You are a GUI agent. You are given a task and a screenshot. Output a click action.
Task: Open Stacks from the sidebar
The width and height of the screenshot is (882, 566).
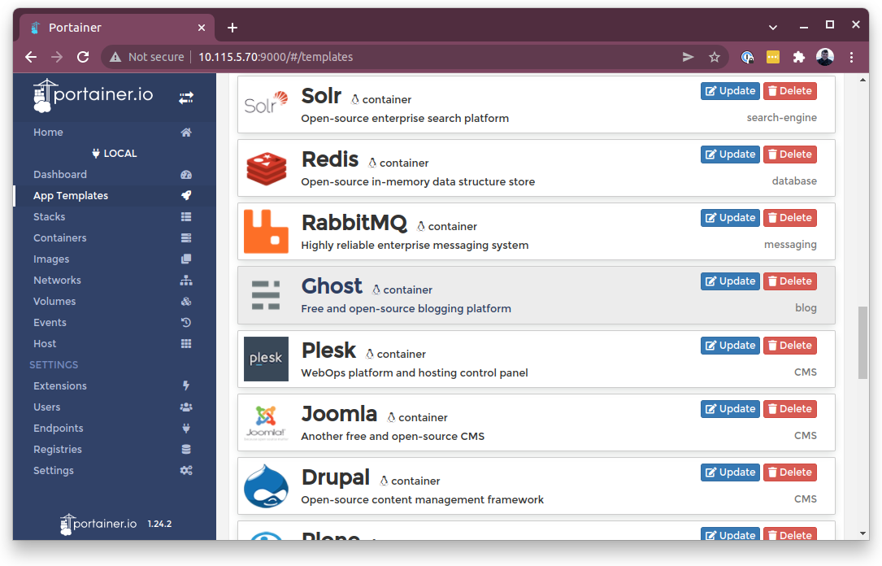tap(50, 217)
